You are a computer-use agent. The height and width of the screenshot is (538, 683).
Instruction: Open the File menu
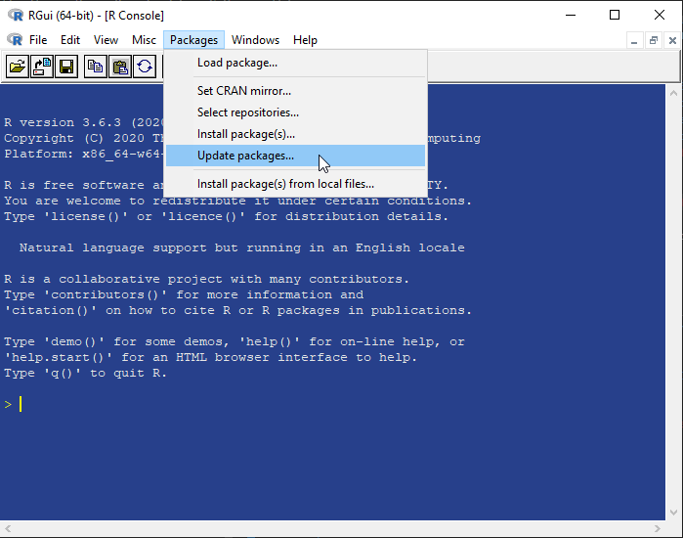(x=38, y=40)
